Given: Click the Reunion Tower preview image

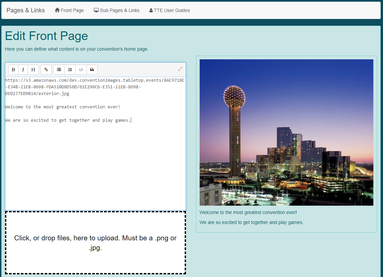Looking at the screenshot, I should point(286,132).
